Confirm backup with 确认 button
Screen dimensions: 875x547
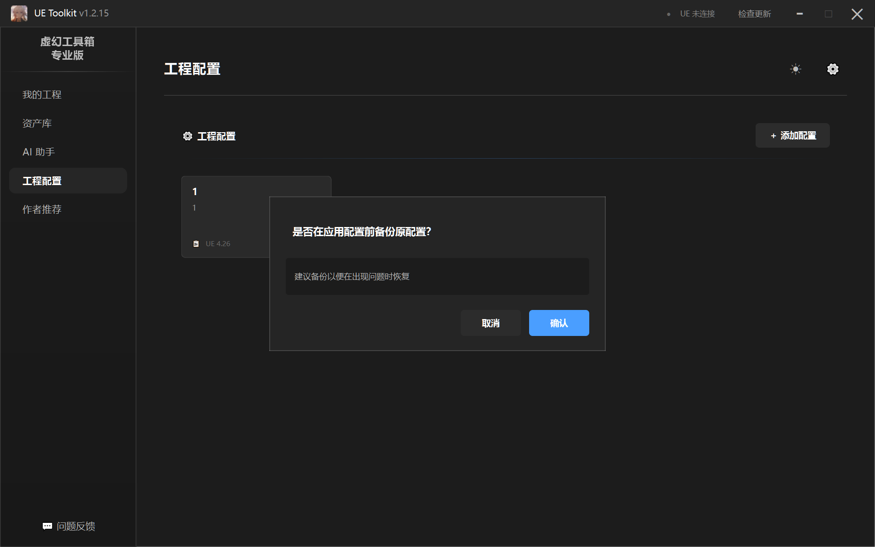pyautogui.click(x=559, y=323)
